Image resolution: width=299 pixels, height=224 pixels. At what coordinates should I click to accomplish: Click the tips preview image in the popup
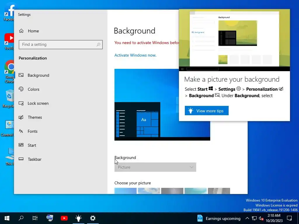click(x=234, y=40)
